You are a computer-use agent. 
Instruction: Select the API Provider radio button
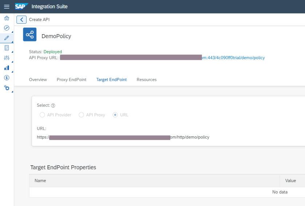[x=42, y=115]
